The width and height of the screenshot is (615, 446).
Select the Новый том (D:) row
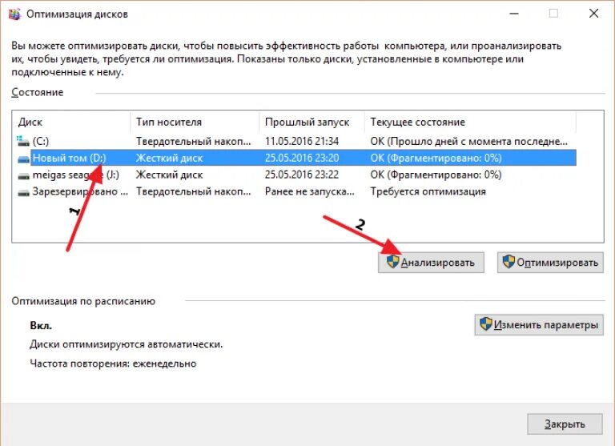tap(296, 158)
